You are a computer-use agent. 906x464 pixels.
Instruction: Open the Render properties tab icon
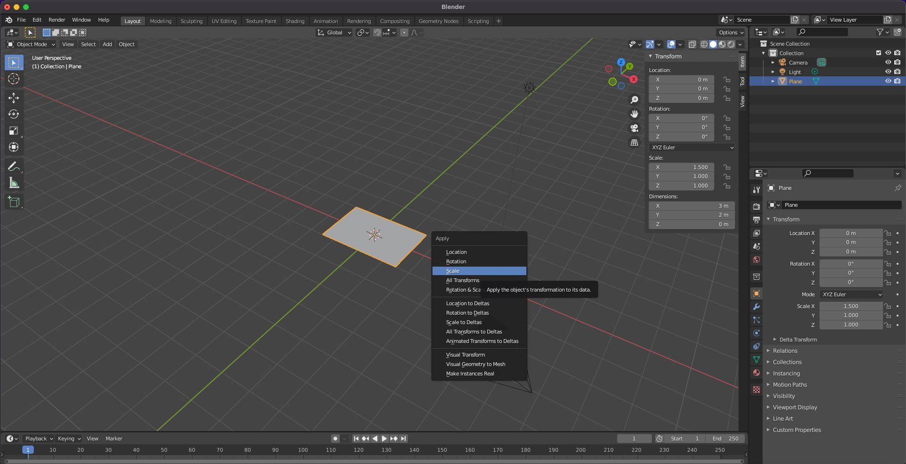(x=756, y=206)
